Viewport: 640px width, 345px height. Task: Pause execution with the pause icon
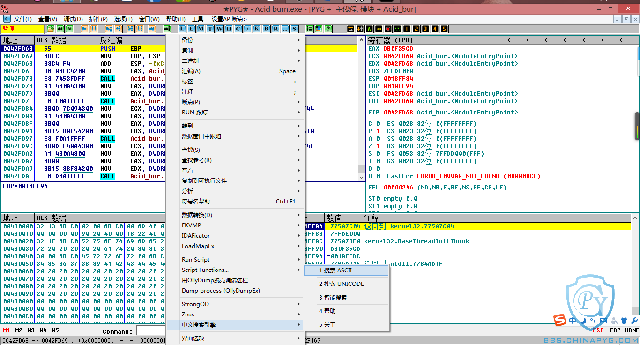point(94,29)
